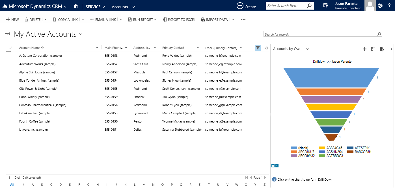Expand the DELETE split-button arrow
The height and width of the screenshot is (188, 395).
tap(46, 19)
